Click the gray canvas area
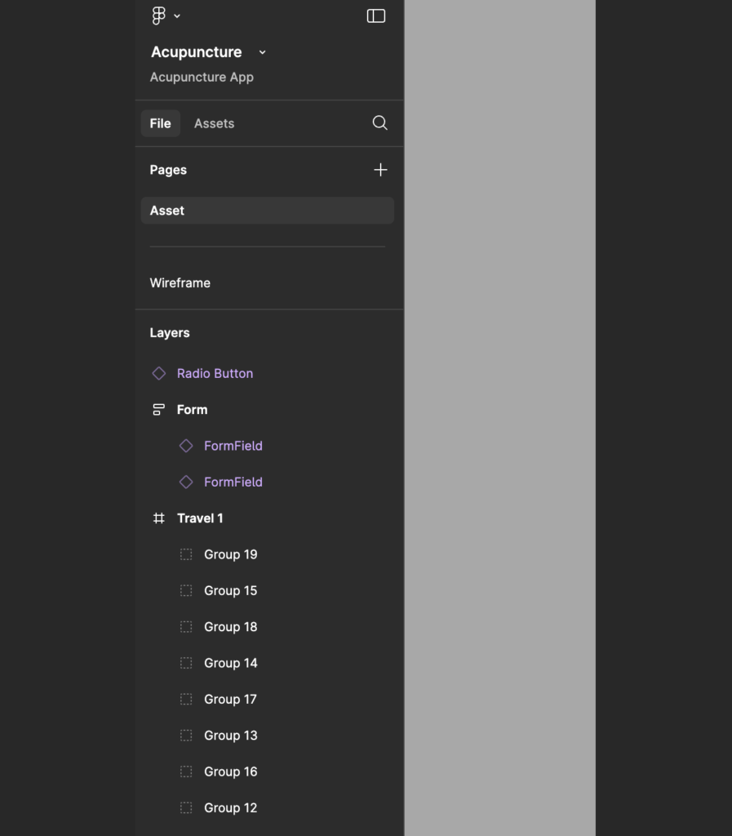Viewport: 732px width, 836px height. click(x=499, y=408)
